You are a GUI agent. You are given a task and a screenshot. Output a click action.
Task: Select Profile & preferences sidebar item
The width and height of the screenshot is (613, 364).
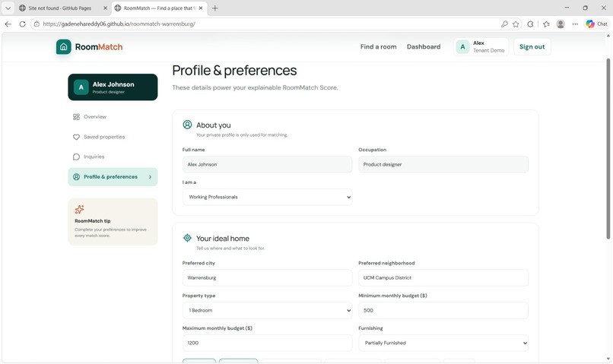[113, 177]
